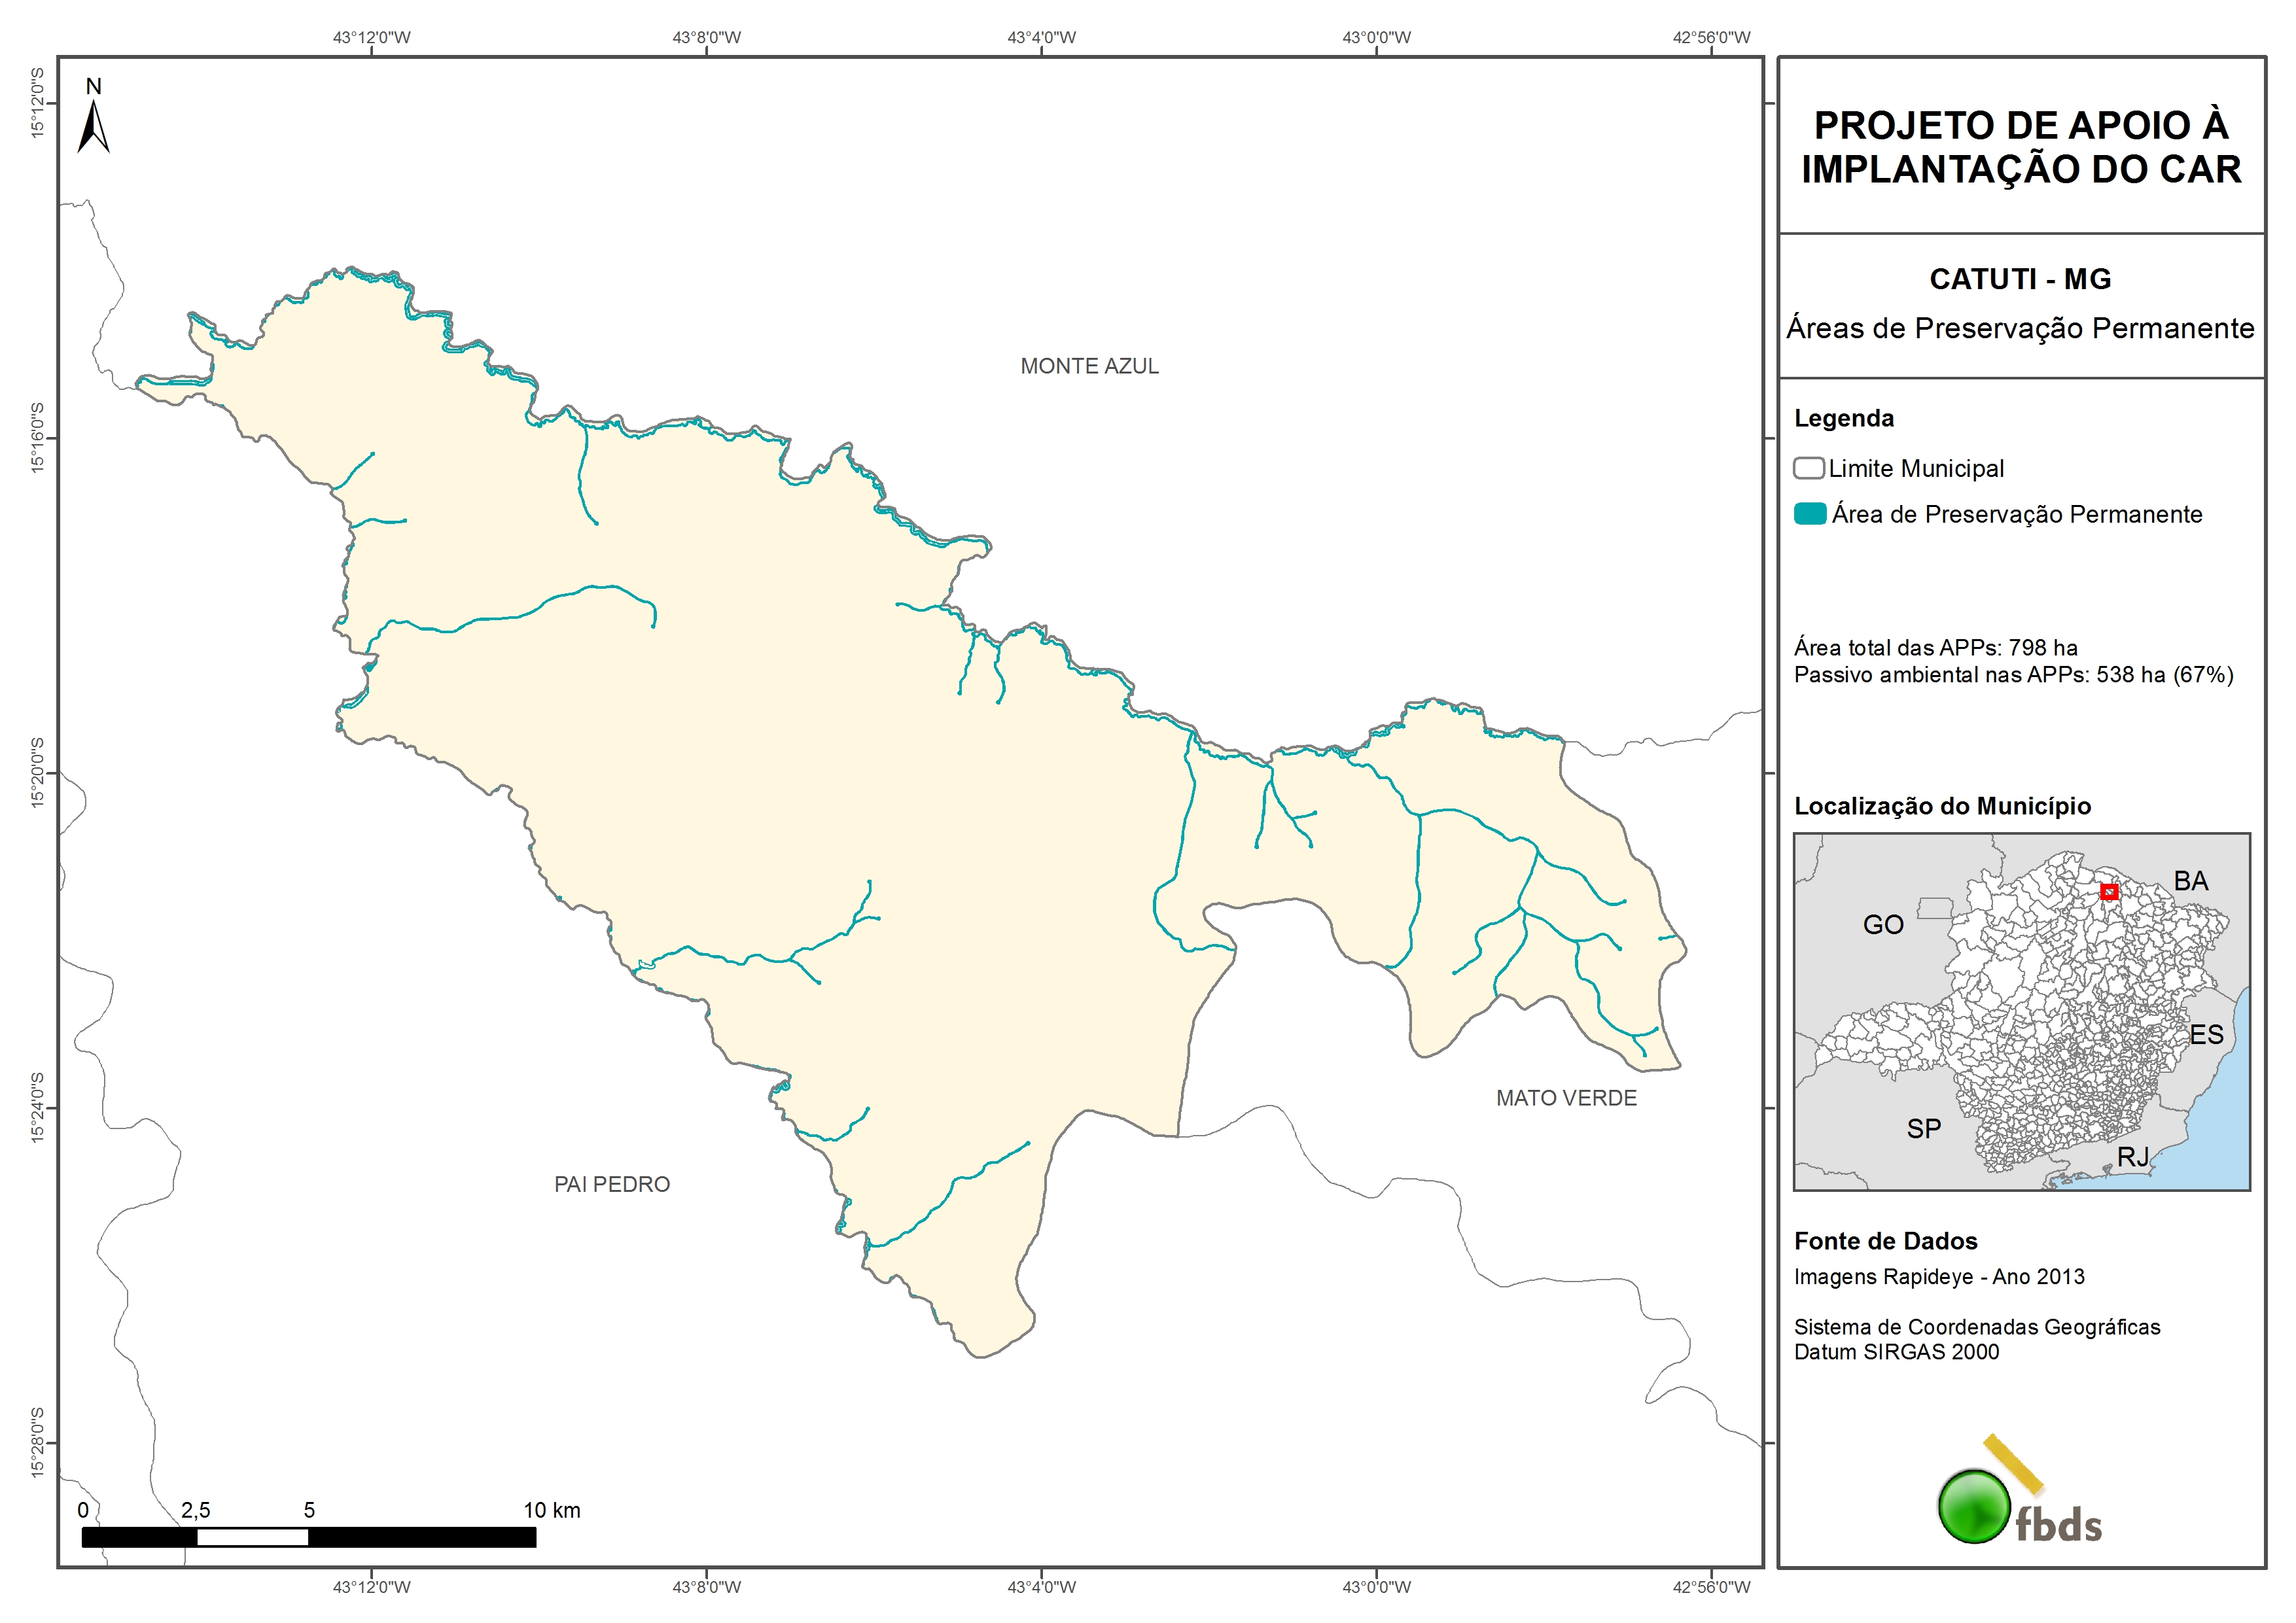The width and height of the screenshot is (2296, 1623).
Task: Click the GO state label on inset
Action: pyautogui.click(x=1883, y=924)
